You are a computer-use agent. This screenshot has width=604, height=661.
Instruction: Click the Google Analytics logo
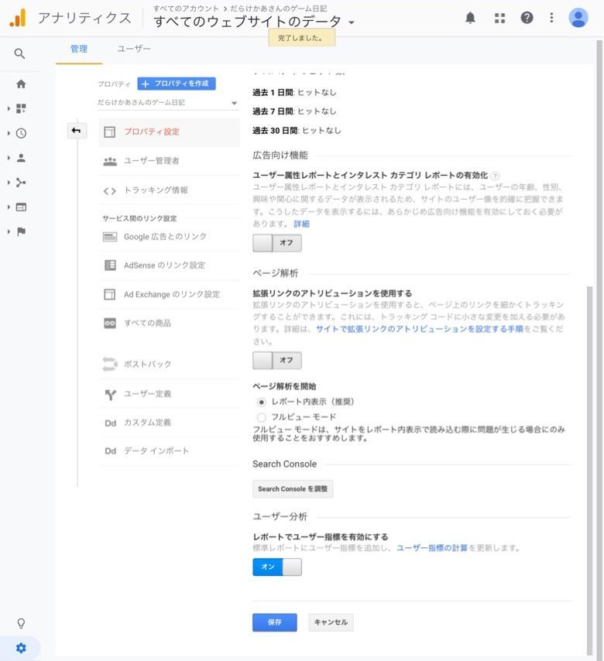[x=18, y=18]
